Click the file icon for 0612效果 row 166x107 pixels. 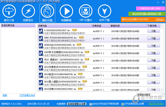pyautogui.click(x=41, y=89)
